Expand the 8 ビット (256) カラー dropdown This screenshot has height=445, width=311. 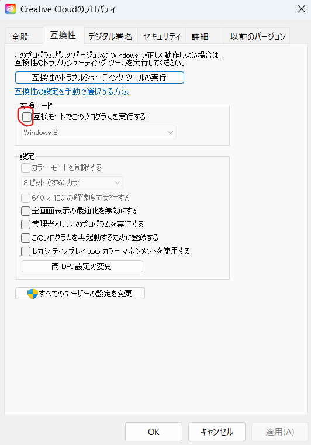(x=72, y=183)
